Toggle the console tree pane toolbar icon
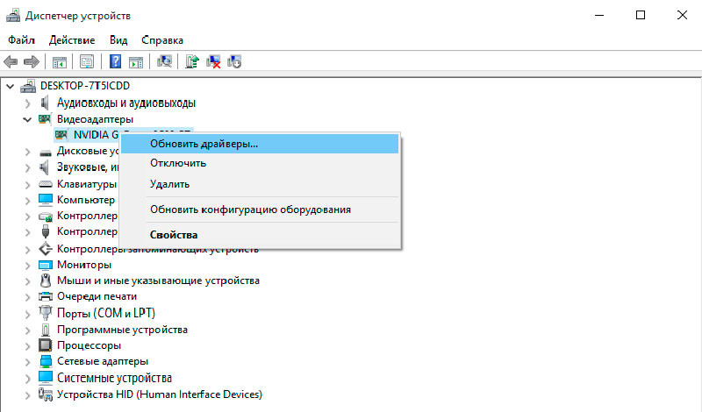The width and height of the screenshot is (702, 412). pyautogui.click(x=59, y=61)
